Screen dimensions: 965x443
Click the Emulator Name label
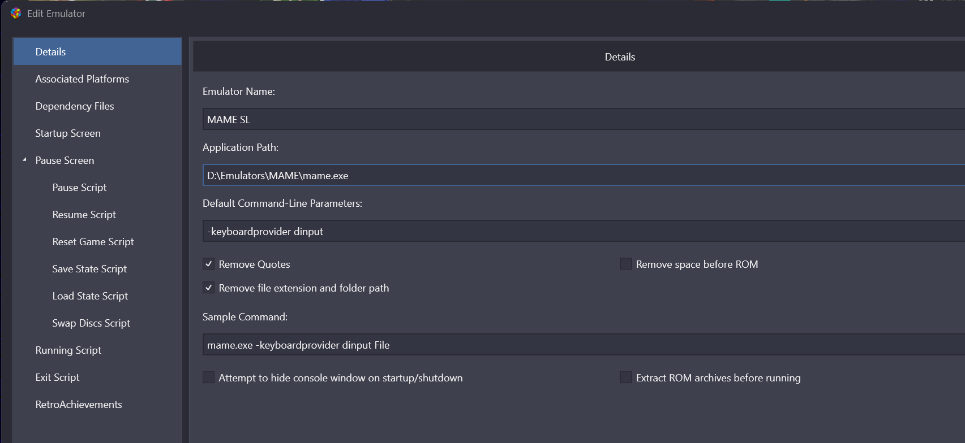[239, 92]
